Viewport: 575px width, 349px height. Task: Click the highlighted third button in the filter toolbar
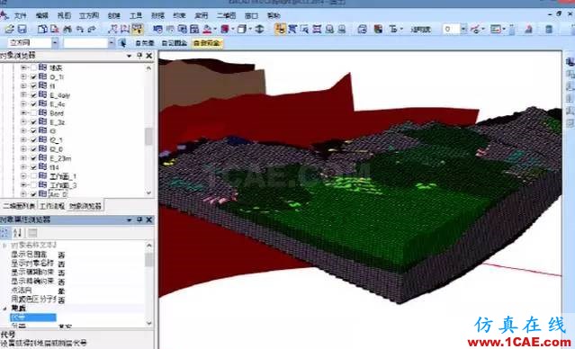(x=207, y=43)
